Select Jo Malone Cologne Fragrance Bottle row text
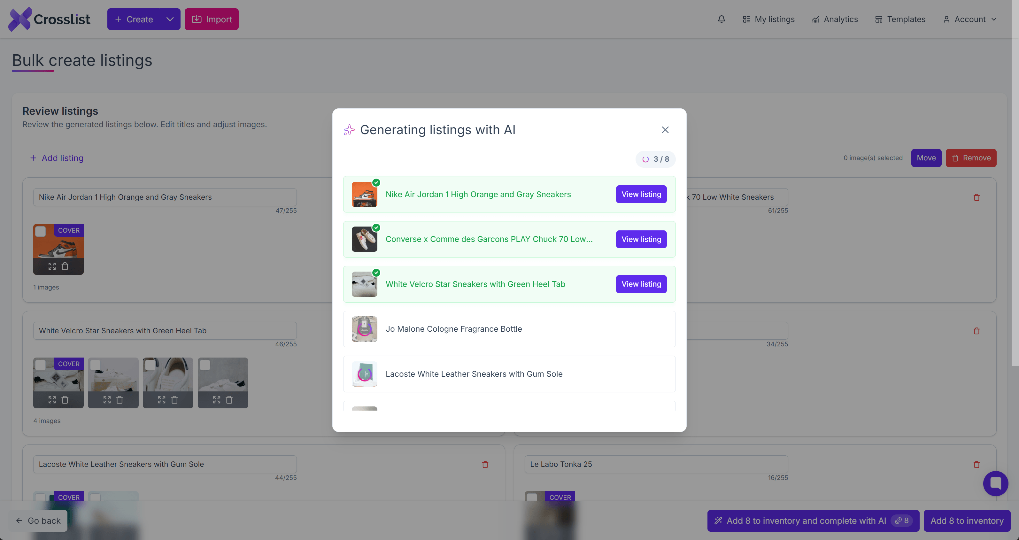 point(454,329)
